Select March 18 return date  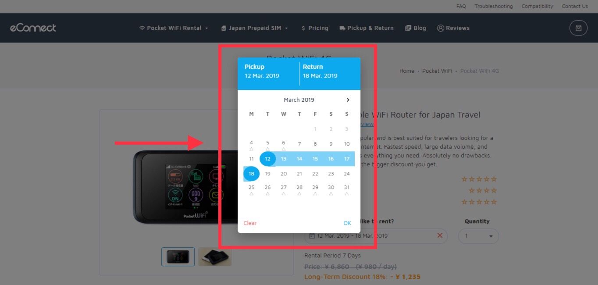point(252,174)
